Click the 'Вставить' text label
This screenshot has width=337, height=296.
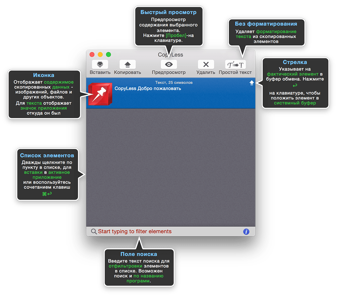(x=100, y=72)
